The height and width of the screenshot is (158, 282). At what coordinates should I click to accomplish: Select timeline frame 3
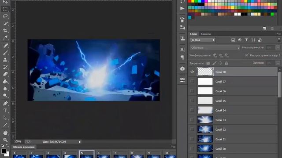pyautogui.click(x=53, y=154)
